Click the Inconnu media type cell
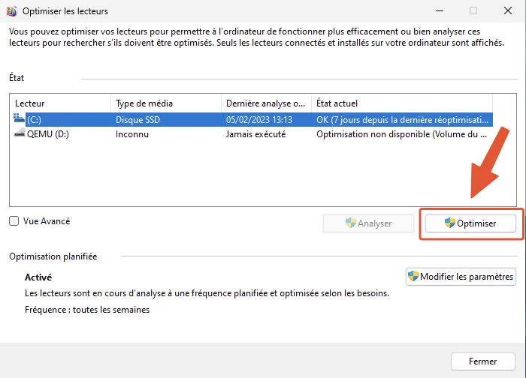Screen dimensions: 526x378 (132, 134)
